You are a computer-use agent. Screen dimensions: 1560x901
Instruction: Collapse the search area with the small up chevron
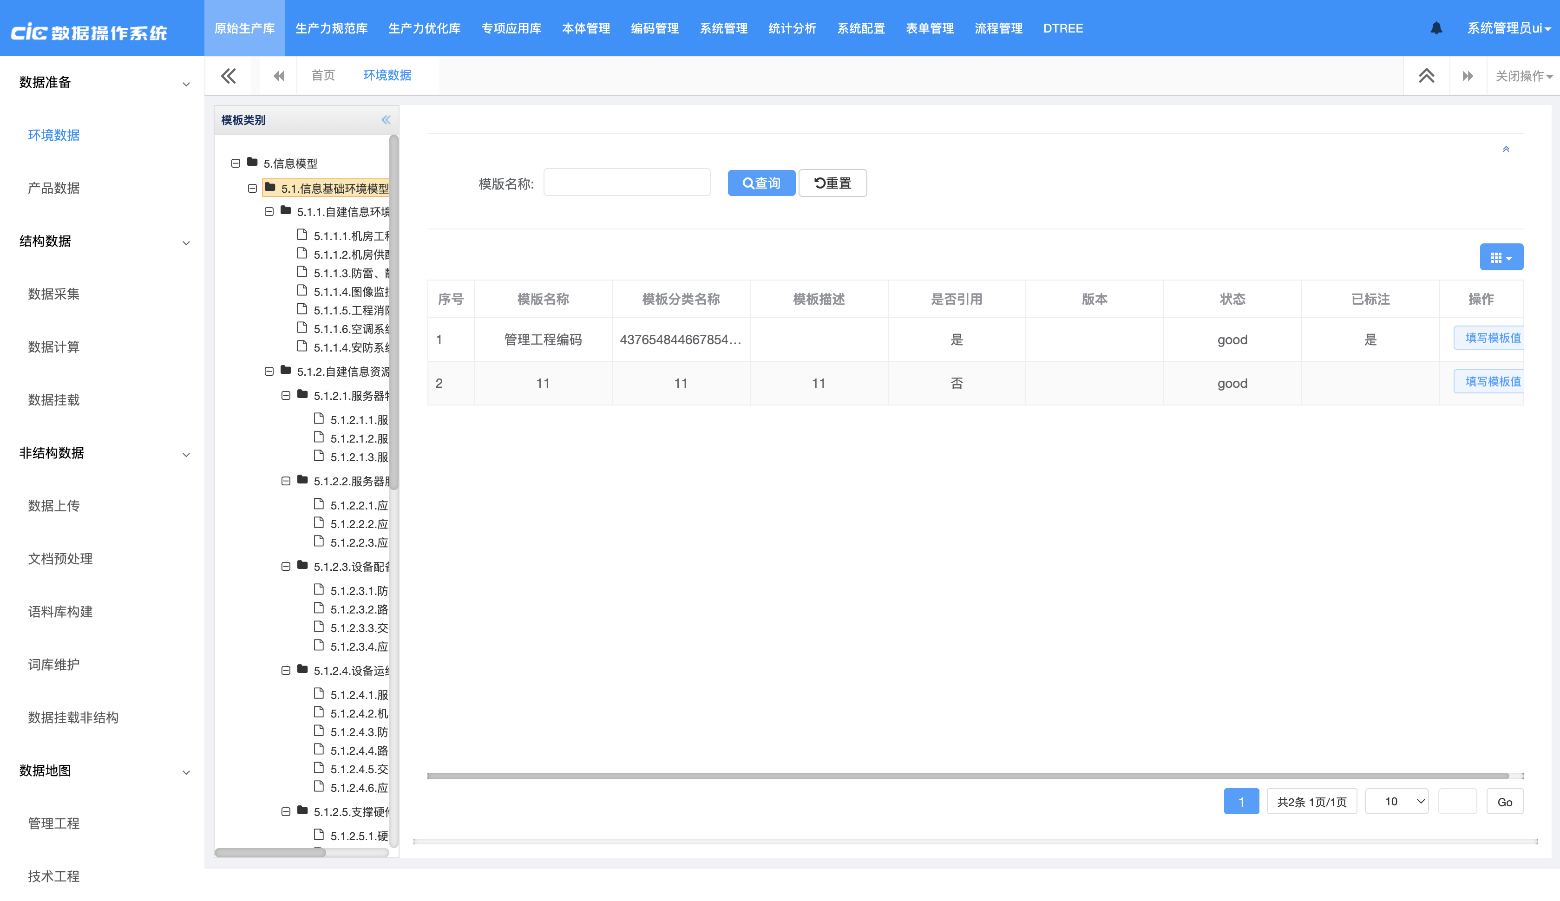pyautogui.click(x=1506, y=149)
